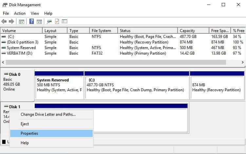Choose Help in the context menu
246x154 pixels.
51,143
